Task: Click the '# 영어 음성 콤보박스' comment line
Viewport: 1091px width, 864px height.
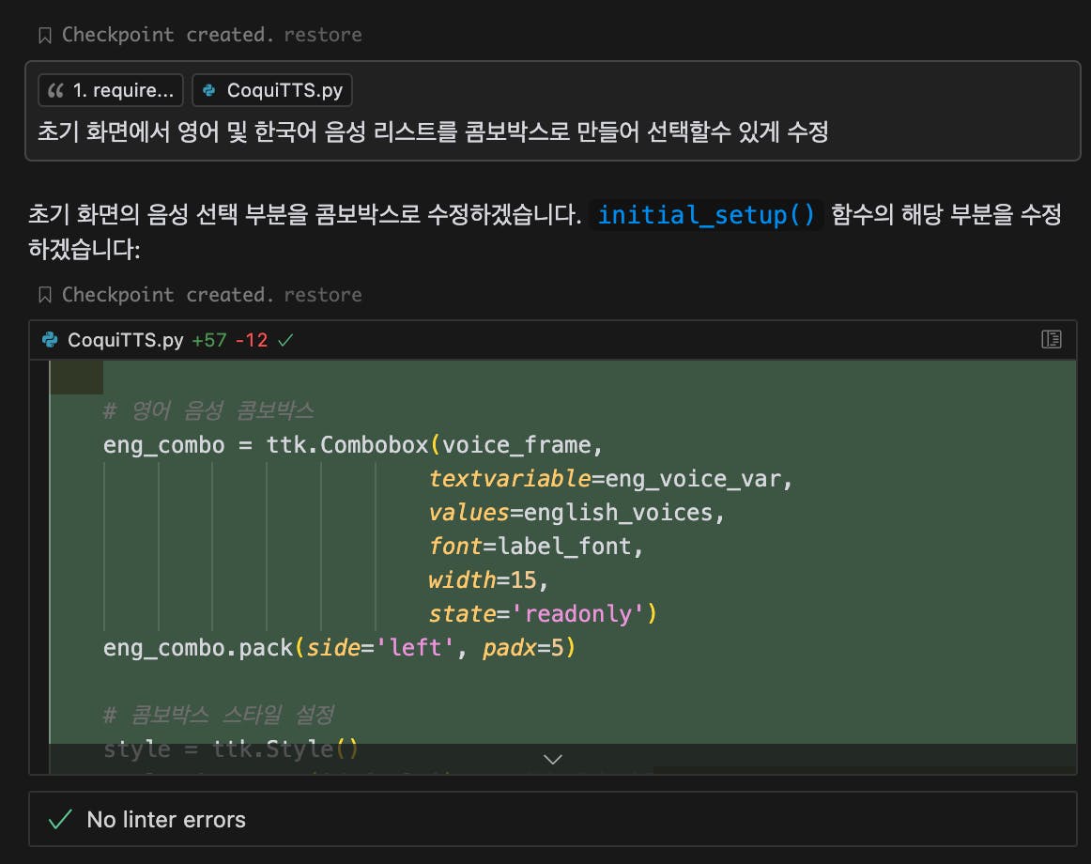Action: (208, 410)
